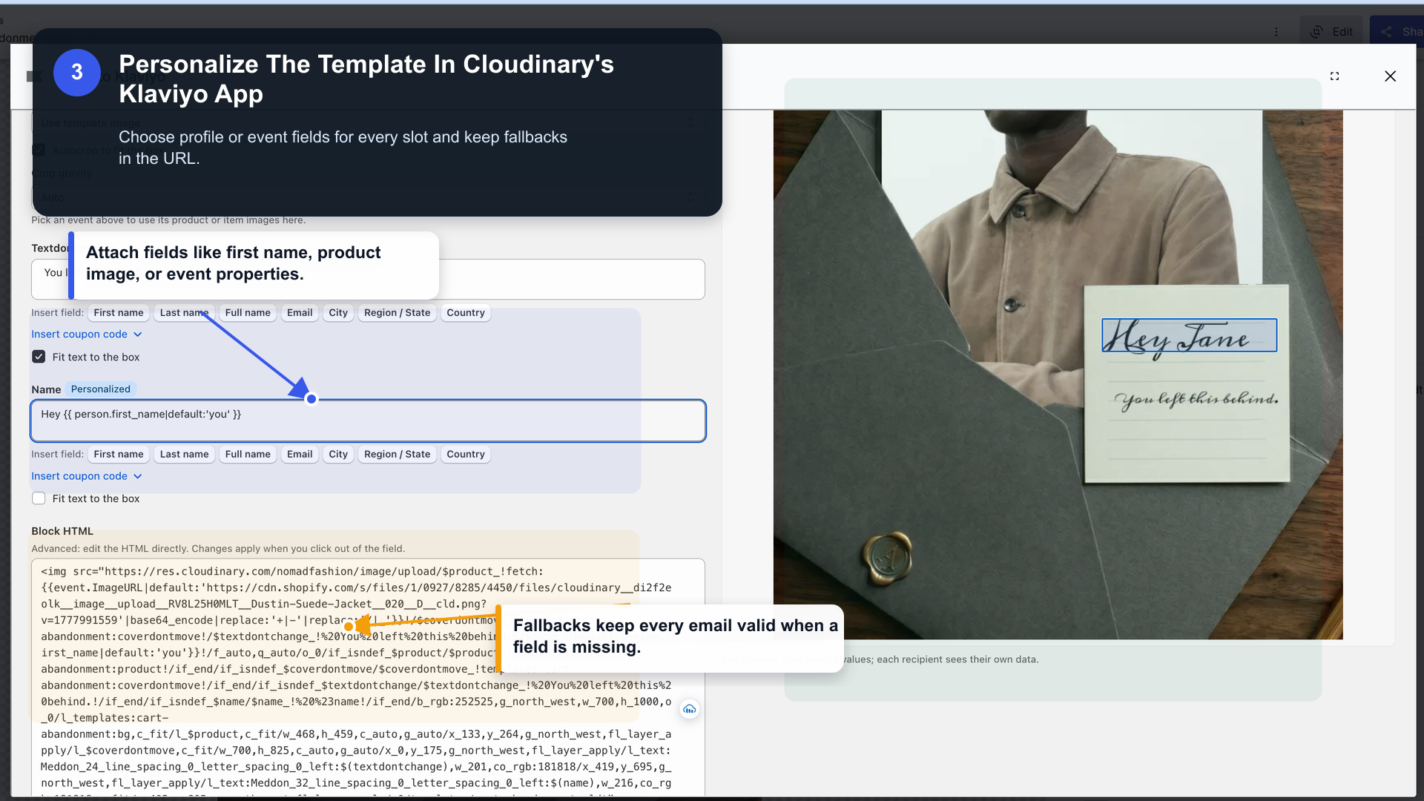Click the Block HTML heading
Image resolution: width=1424 pixels, height=801 pixels.
point(62,531)
